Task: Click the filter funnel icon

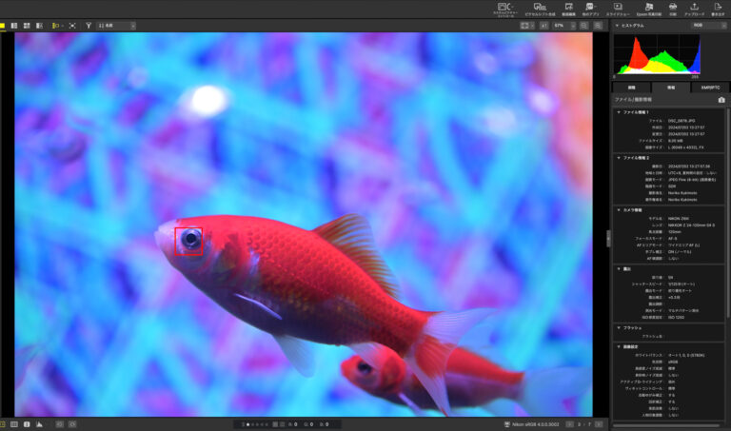Action: click(89, 26)
